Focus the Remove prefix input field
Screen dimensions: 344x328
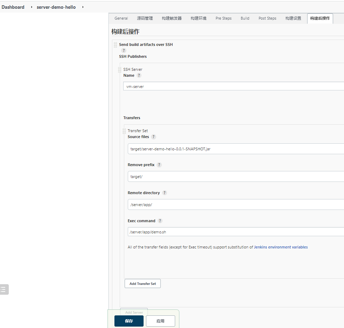(236, 177)
